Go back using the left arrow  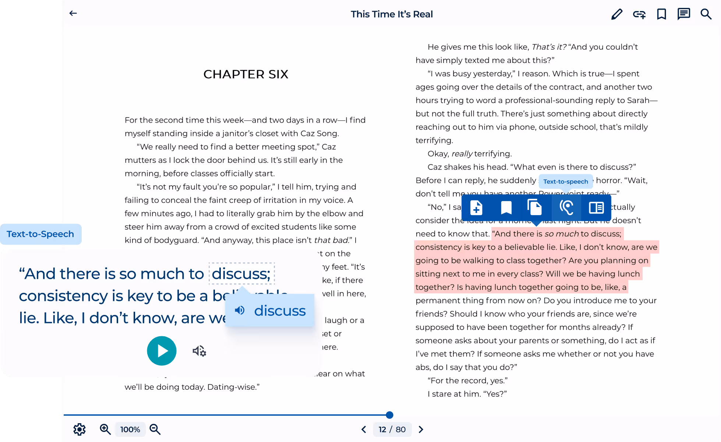[73, 14]
